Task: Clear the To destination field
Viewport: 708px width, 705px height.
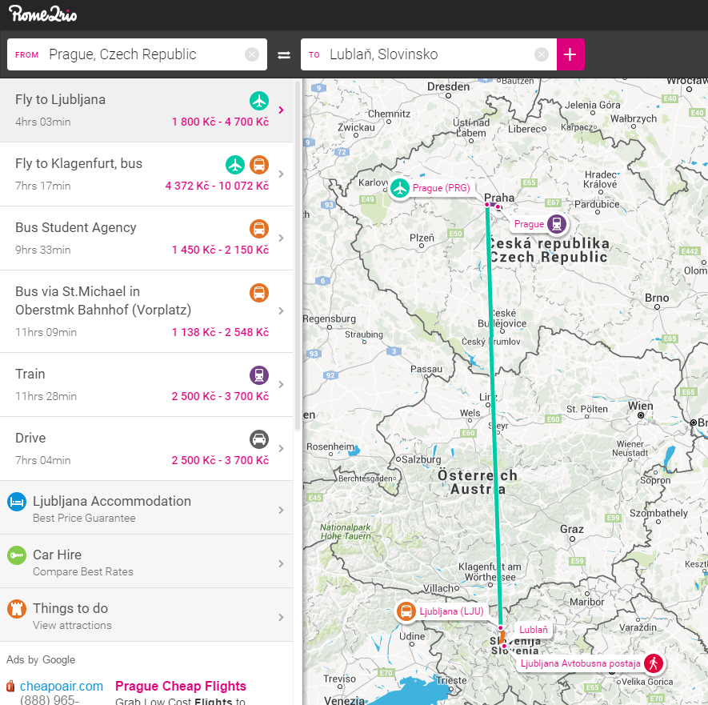Action: 542,54
